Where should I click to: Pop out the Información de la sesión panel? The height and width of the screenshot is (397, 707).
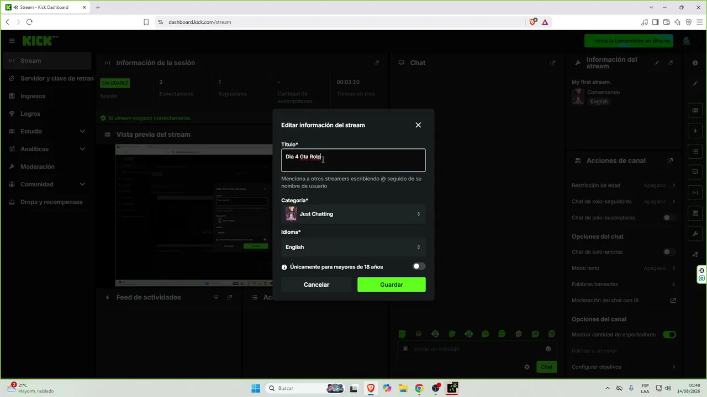(376, 63)
